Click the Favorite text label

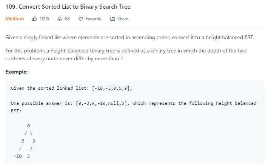(94, 19)
